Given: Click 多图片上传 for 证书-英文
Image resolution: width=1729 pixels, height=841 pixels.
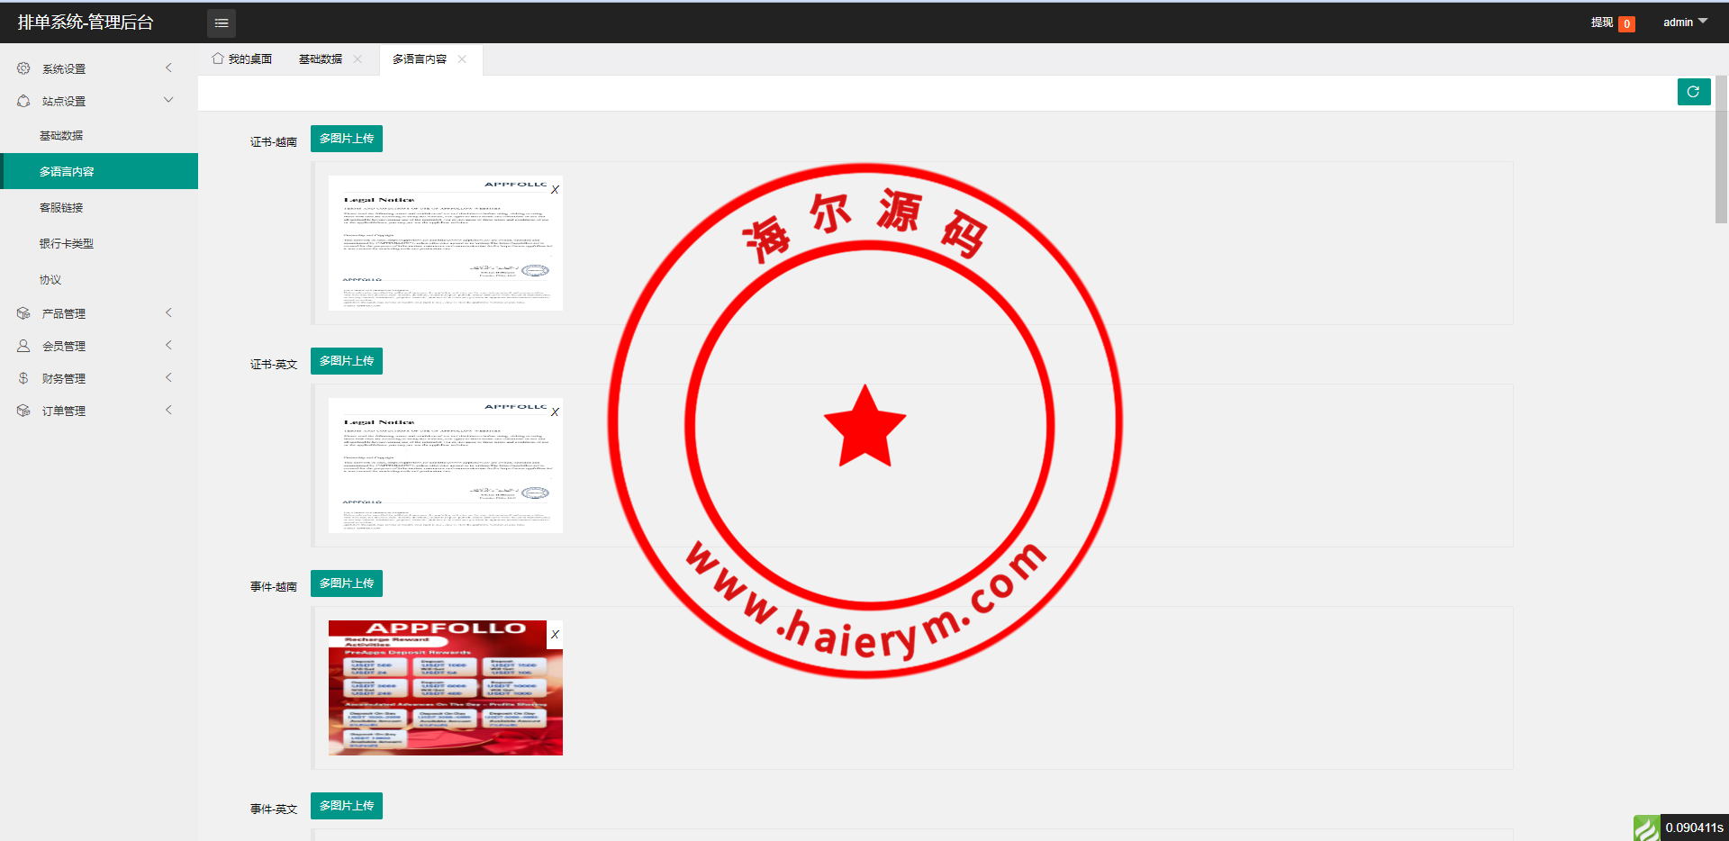Looking at the screenshot, I should [347, 361].
